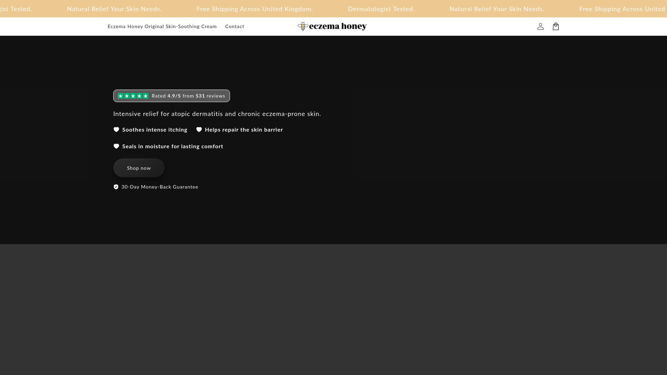Click the Helps repair the skin barrier text
This screenshot has width=667, height=375.
click(x=244, y=130)
